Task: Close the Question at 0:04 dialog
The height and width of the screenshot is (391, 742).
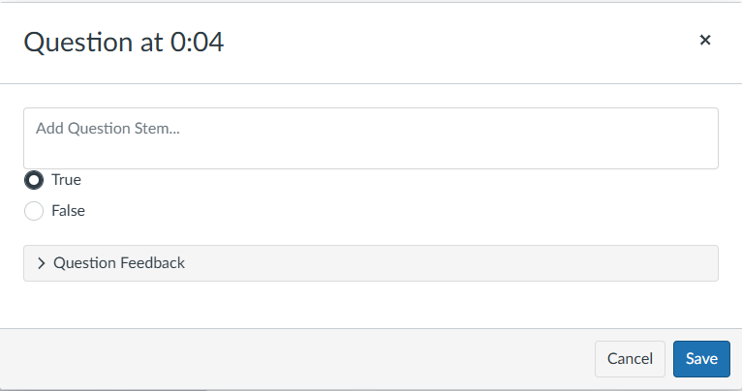Action: (x=705, y=40)
